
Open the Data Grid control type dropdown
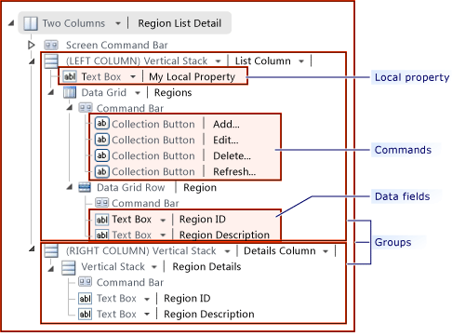[x=138, y=93]
